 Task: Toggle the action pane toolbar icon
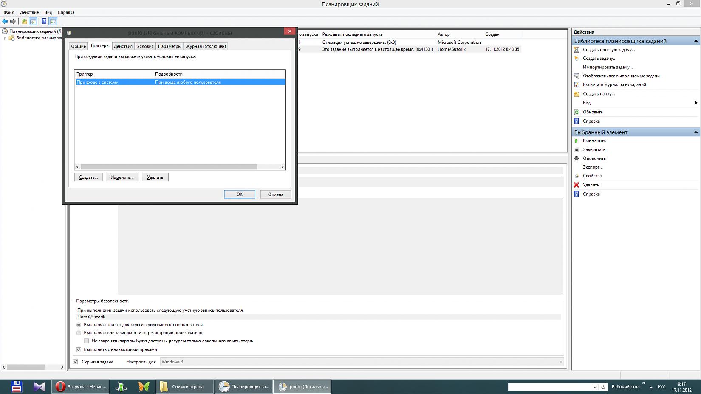click(53, 21)
